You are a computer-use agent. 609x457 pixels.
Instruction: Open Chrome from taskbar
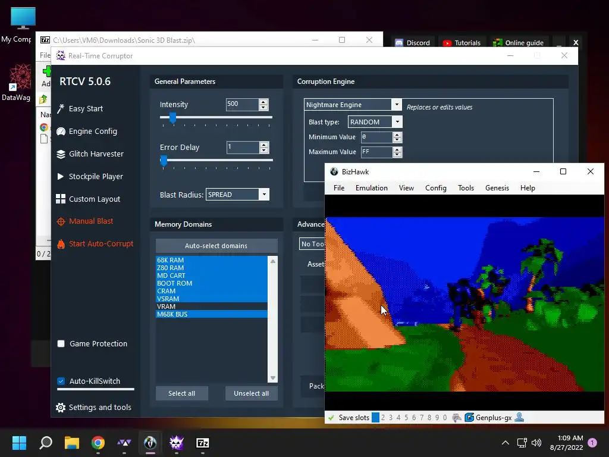[98, 443]
